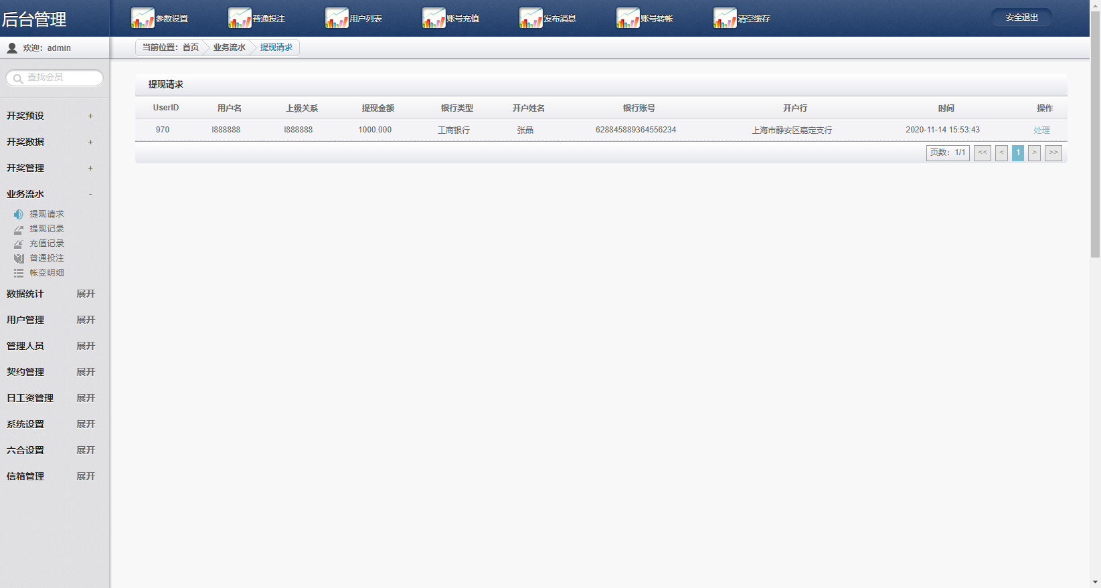Open 提现记录 in the sidebar

click(46, 229)
